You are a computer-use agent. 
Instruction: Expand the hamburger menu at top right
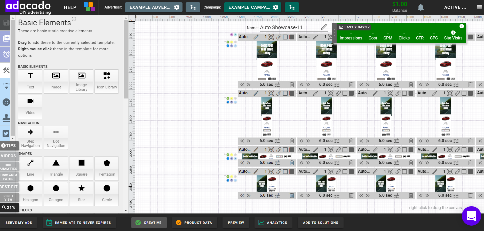click(x=479, y=7)
